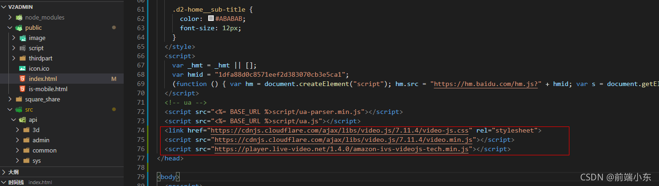Image resolution: width=659 pixels, height=186 pixels.
Task: Click line number 74 in the gutter
Action: point(140,131)
